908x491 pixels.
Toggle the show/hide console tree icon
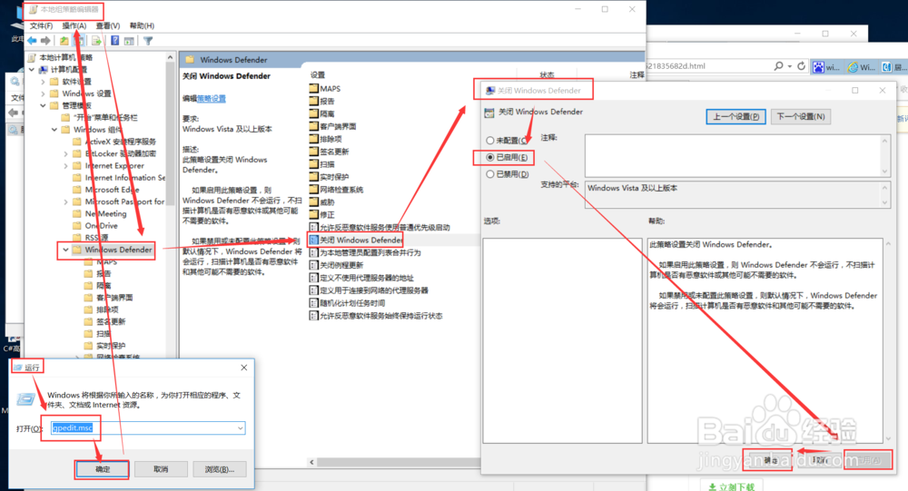click(80, 41)
